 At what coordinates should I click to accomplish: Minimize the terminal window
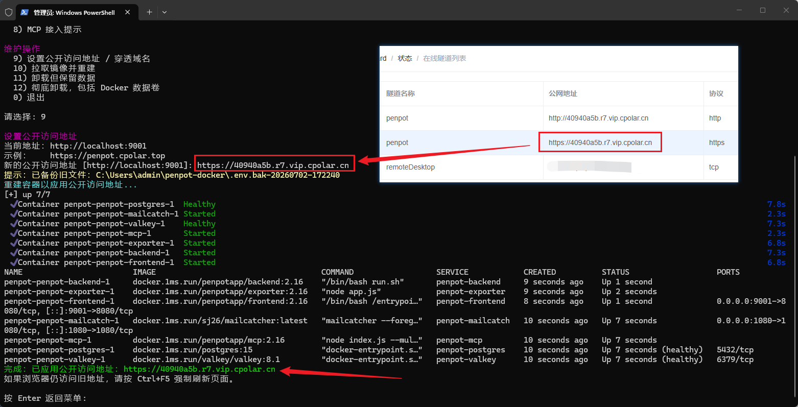(739, 10)
